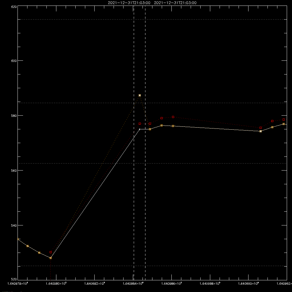Click the x-axis label "1.640986×10⁹"
This screenshot has height=292, width=292.
[x=172, y=284]
